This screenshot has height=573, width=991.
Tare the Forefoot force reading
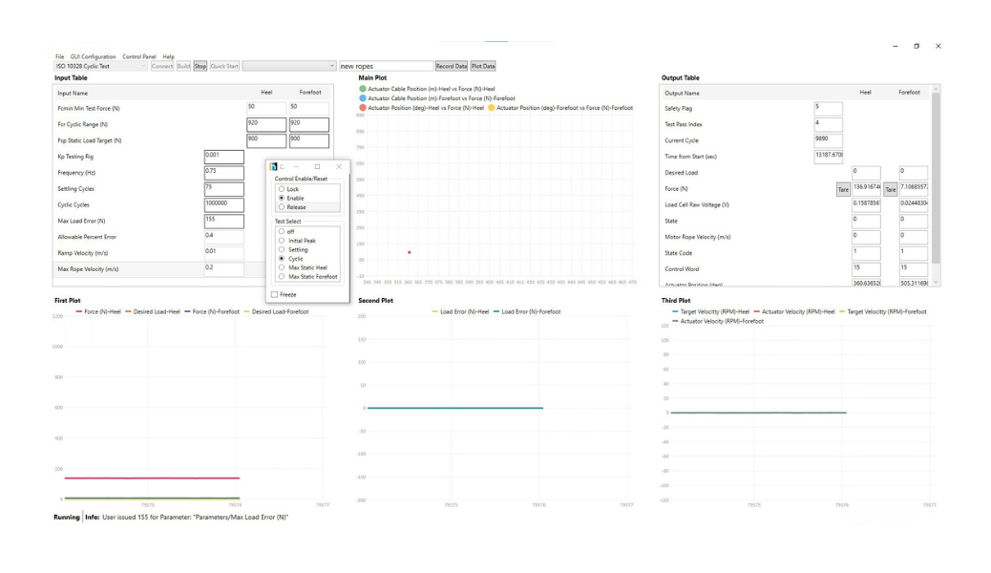(x=891, y=189)
